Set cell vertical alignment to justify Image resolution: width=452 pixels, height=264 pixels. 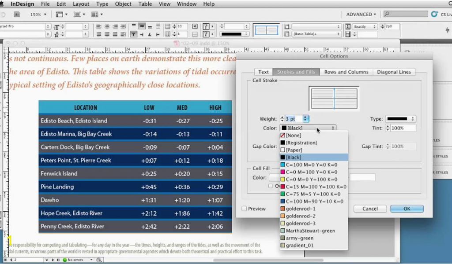pos(158,26)
